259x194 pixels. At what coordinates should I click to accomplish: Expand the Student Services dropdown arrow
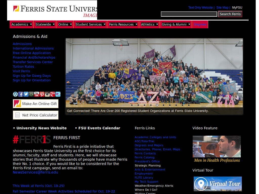[104, 25]
